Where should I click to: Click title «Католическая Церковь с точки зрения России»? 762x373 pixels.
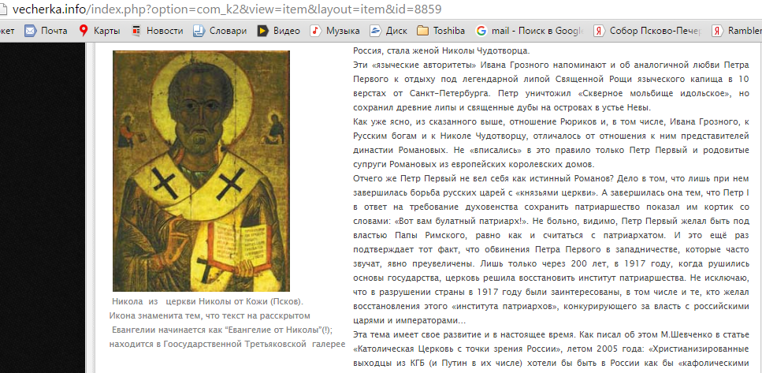point(457,349)
